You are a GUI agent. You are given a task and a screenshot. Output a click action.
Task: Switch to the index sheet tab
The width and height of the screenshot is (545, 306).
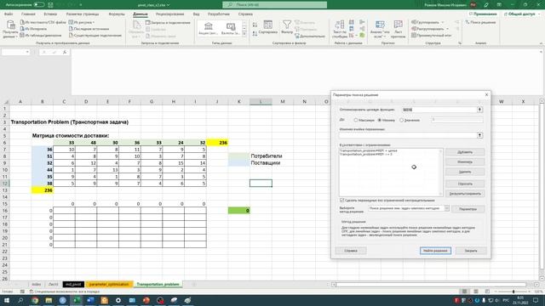click(36, 284)
